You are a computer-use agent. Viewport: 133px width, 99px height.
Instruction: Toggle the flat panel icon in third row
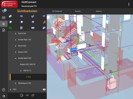(x=33, y=28)
